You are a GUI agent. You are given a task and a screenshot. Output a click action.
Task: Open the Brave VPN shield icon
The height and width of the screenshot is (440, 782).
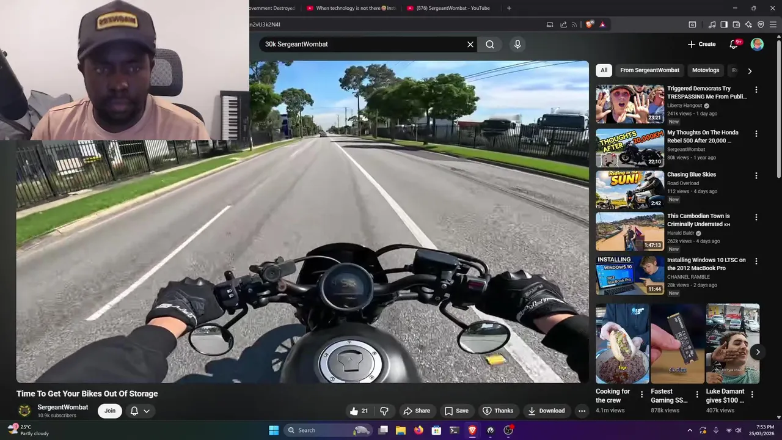tap(761, 24)
